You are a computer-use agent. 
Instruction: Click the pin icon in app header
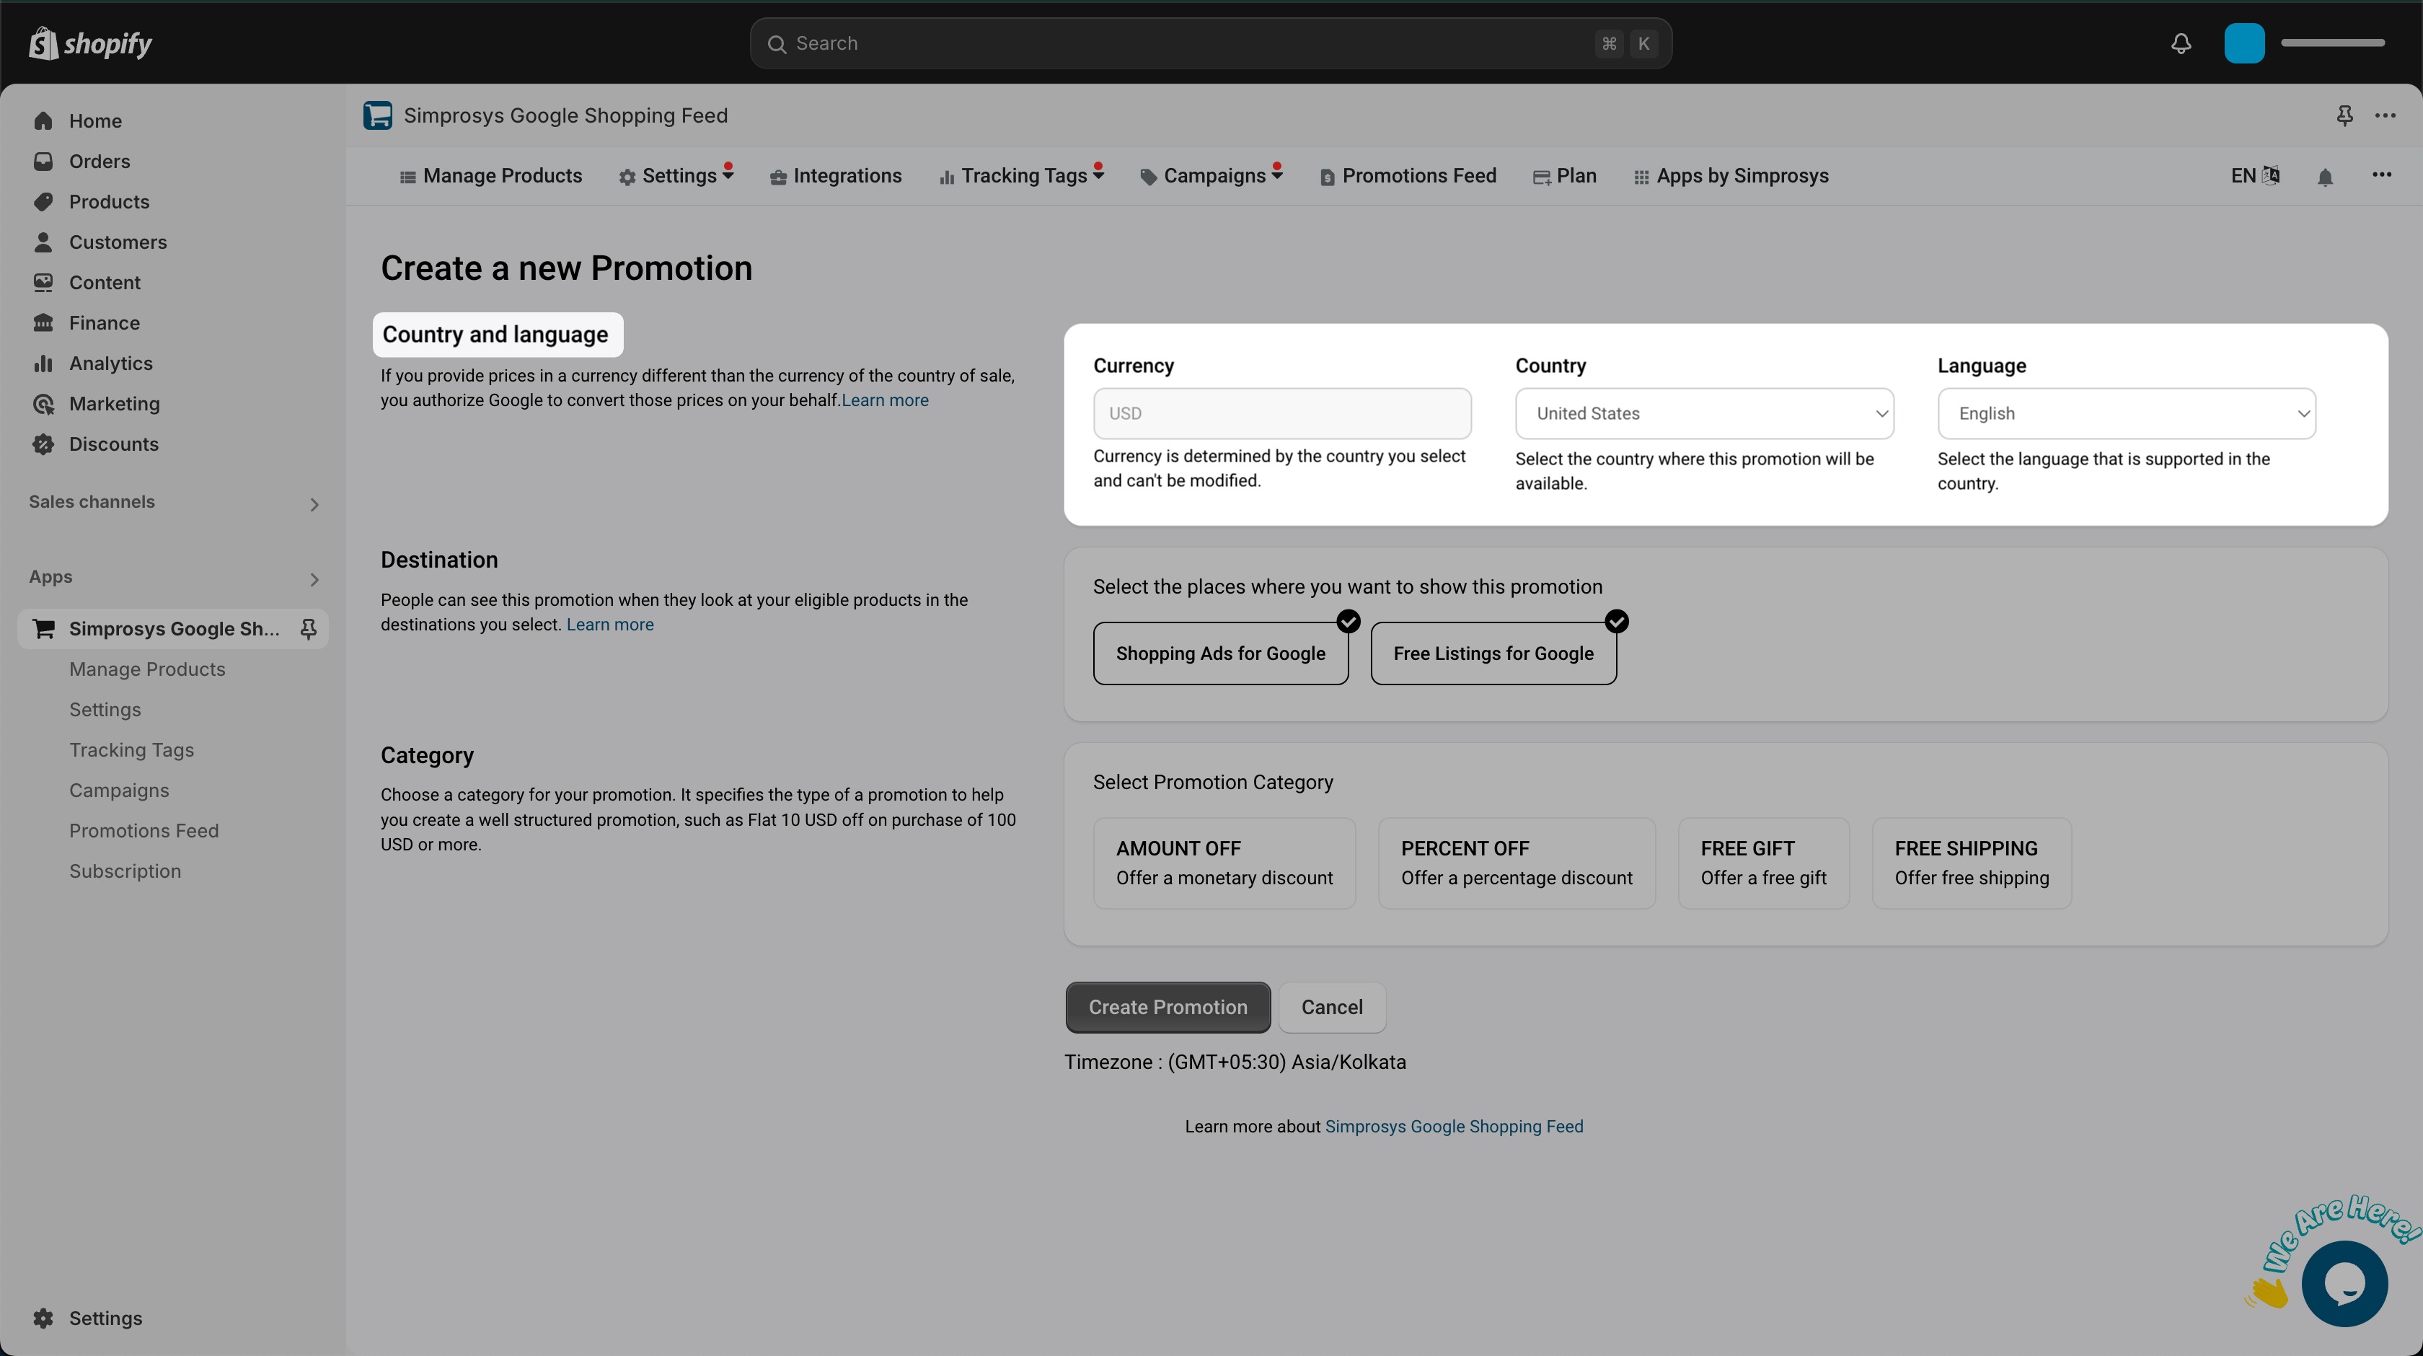tap(2345, 115)
